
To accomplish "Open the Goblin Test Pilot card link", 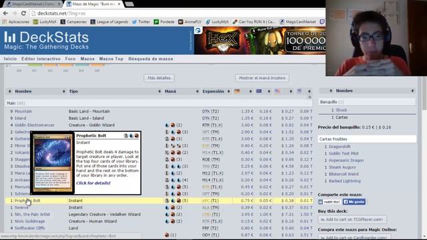I will (x=344, y=153).
